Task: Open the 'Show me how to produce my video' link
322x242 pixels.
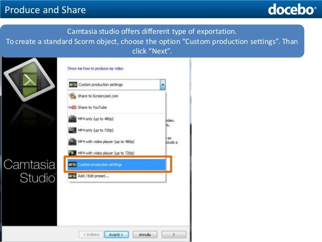Action: 95,69
